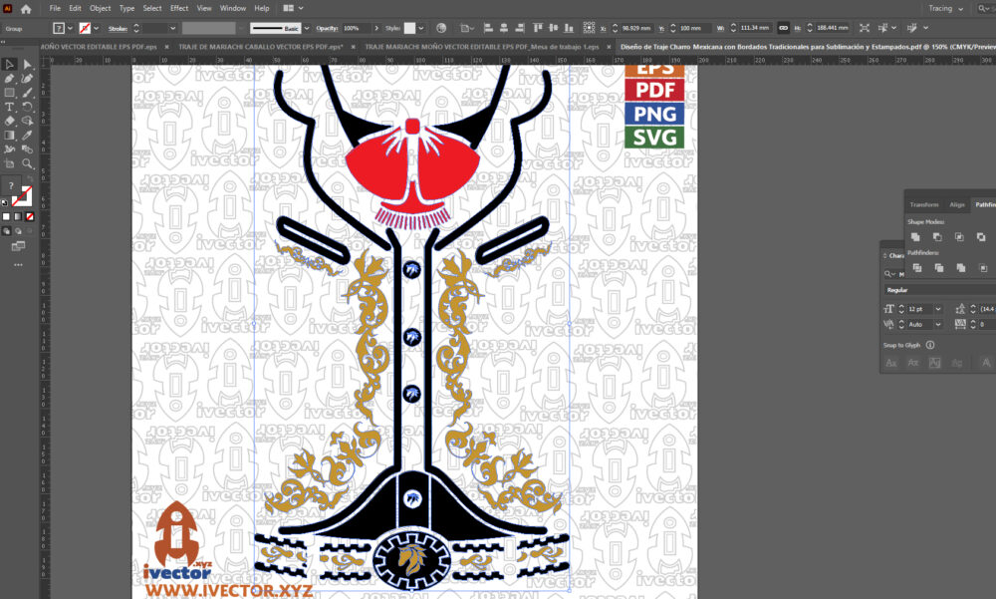
Task: Switch to the Align panel tab
Action: [956, 204]
